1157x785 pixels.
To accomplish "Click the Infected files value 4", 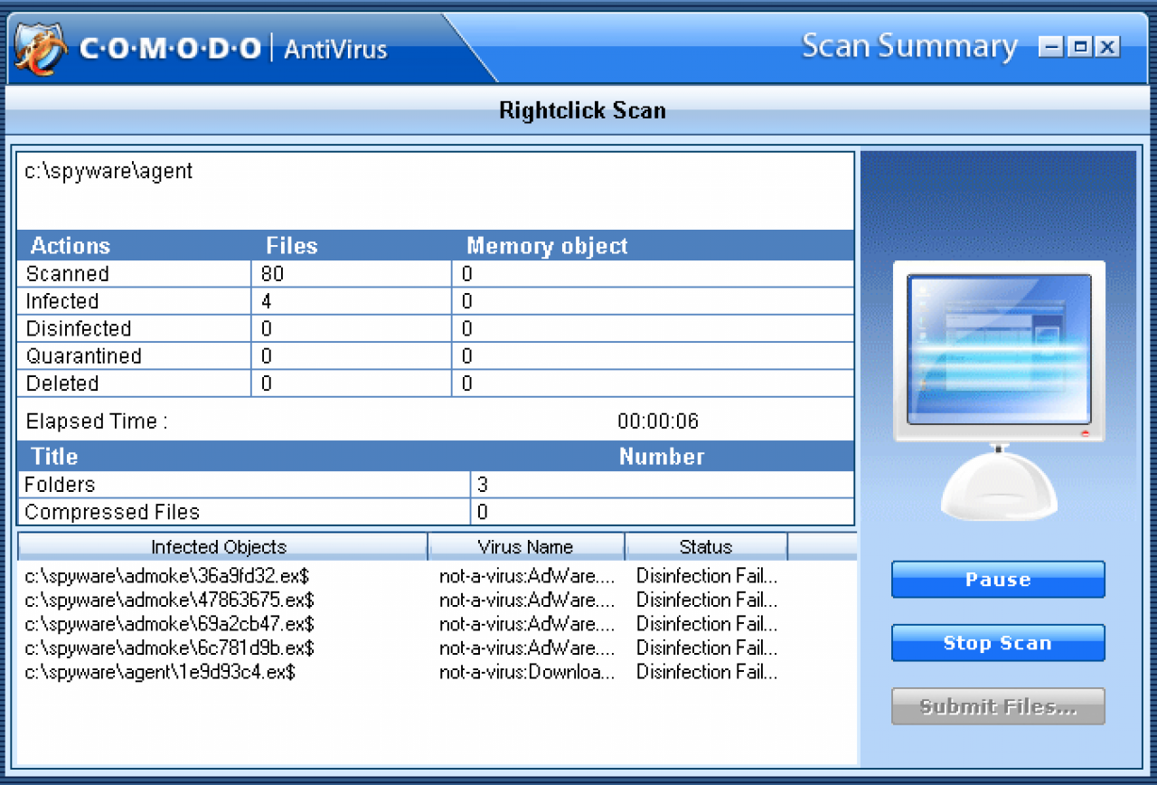I will tap(267, 301).
